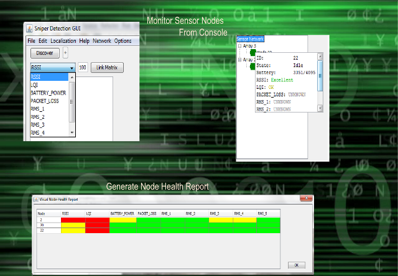Click the Link Matrix button
The height and width of the screenshot is (276, 398).
[x=107, y=67]
